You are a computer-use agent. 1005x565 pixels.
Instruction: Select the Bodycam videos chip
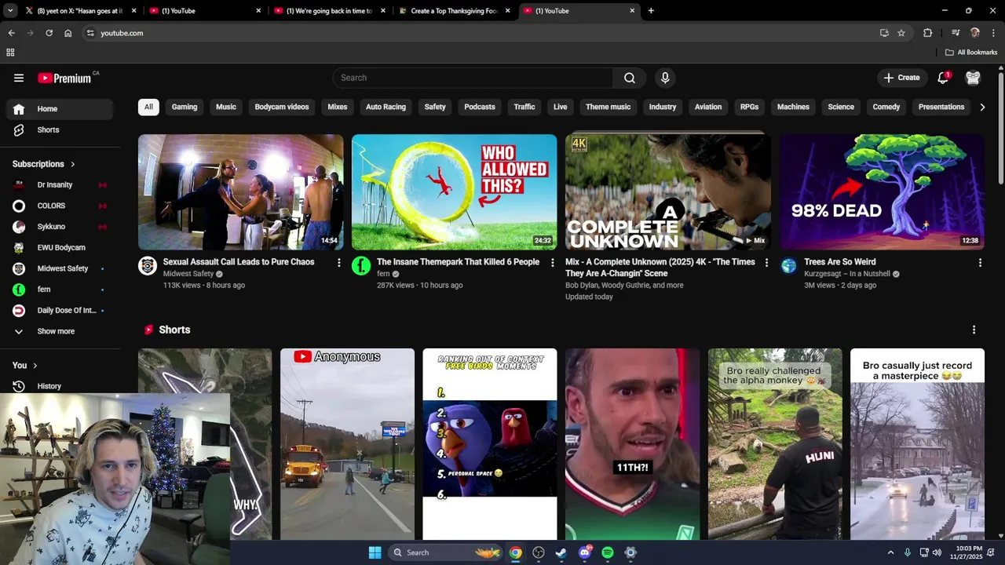282,107
